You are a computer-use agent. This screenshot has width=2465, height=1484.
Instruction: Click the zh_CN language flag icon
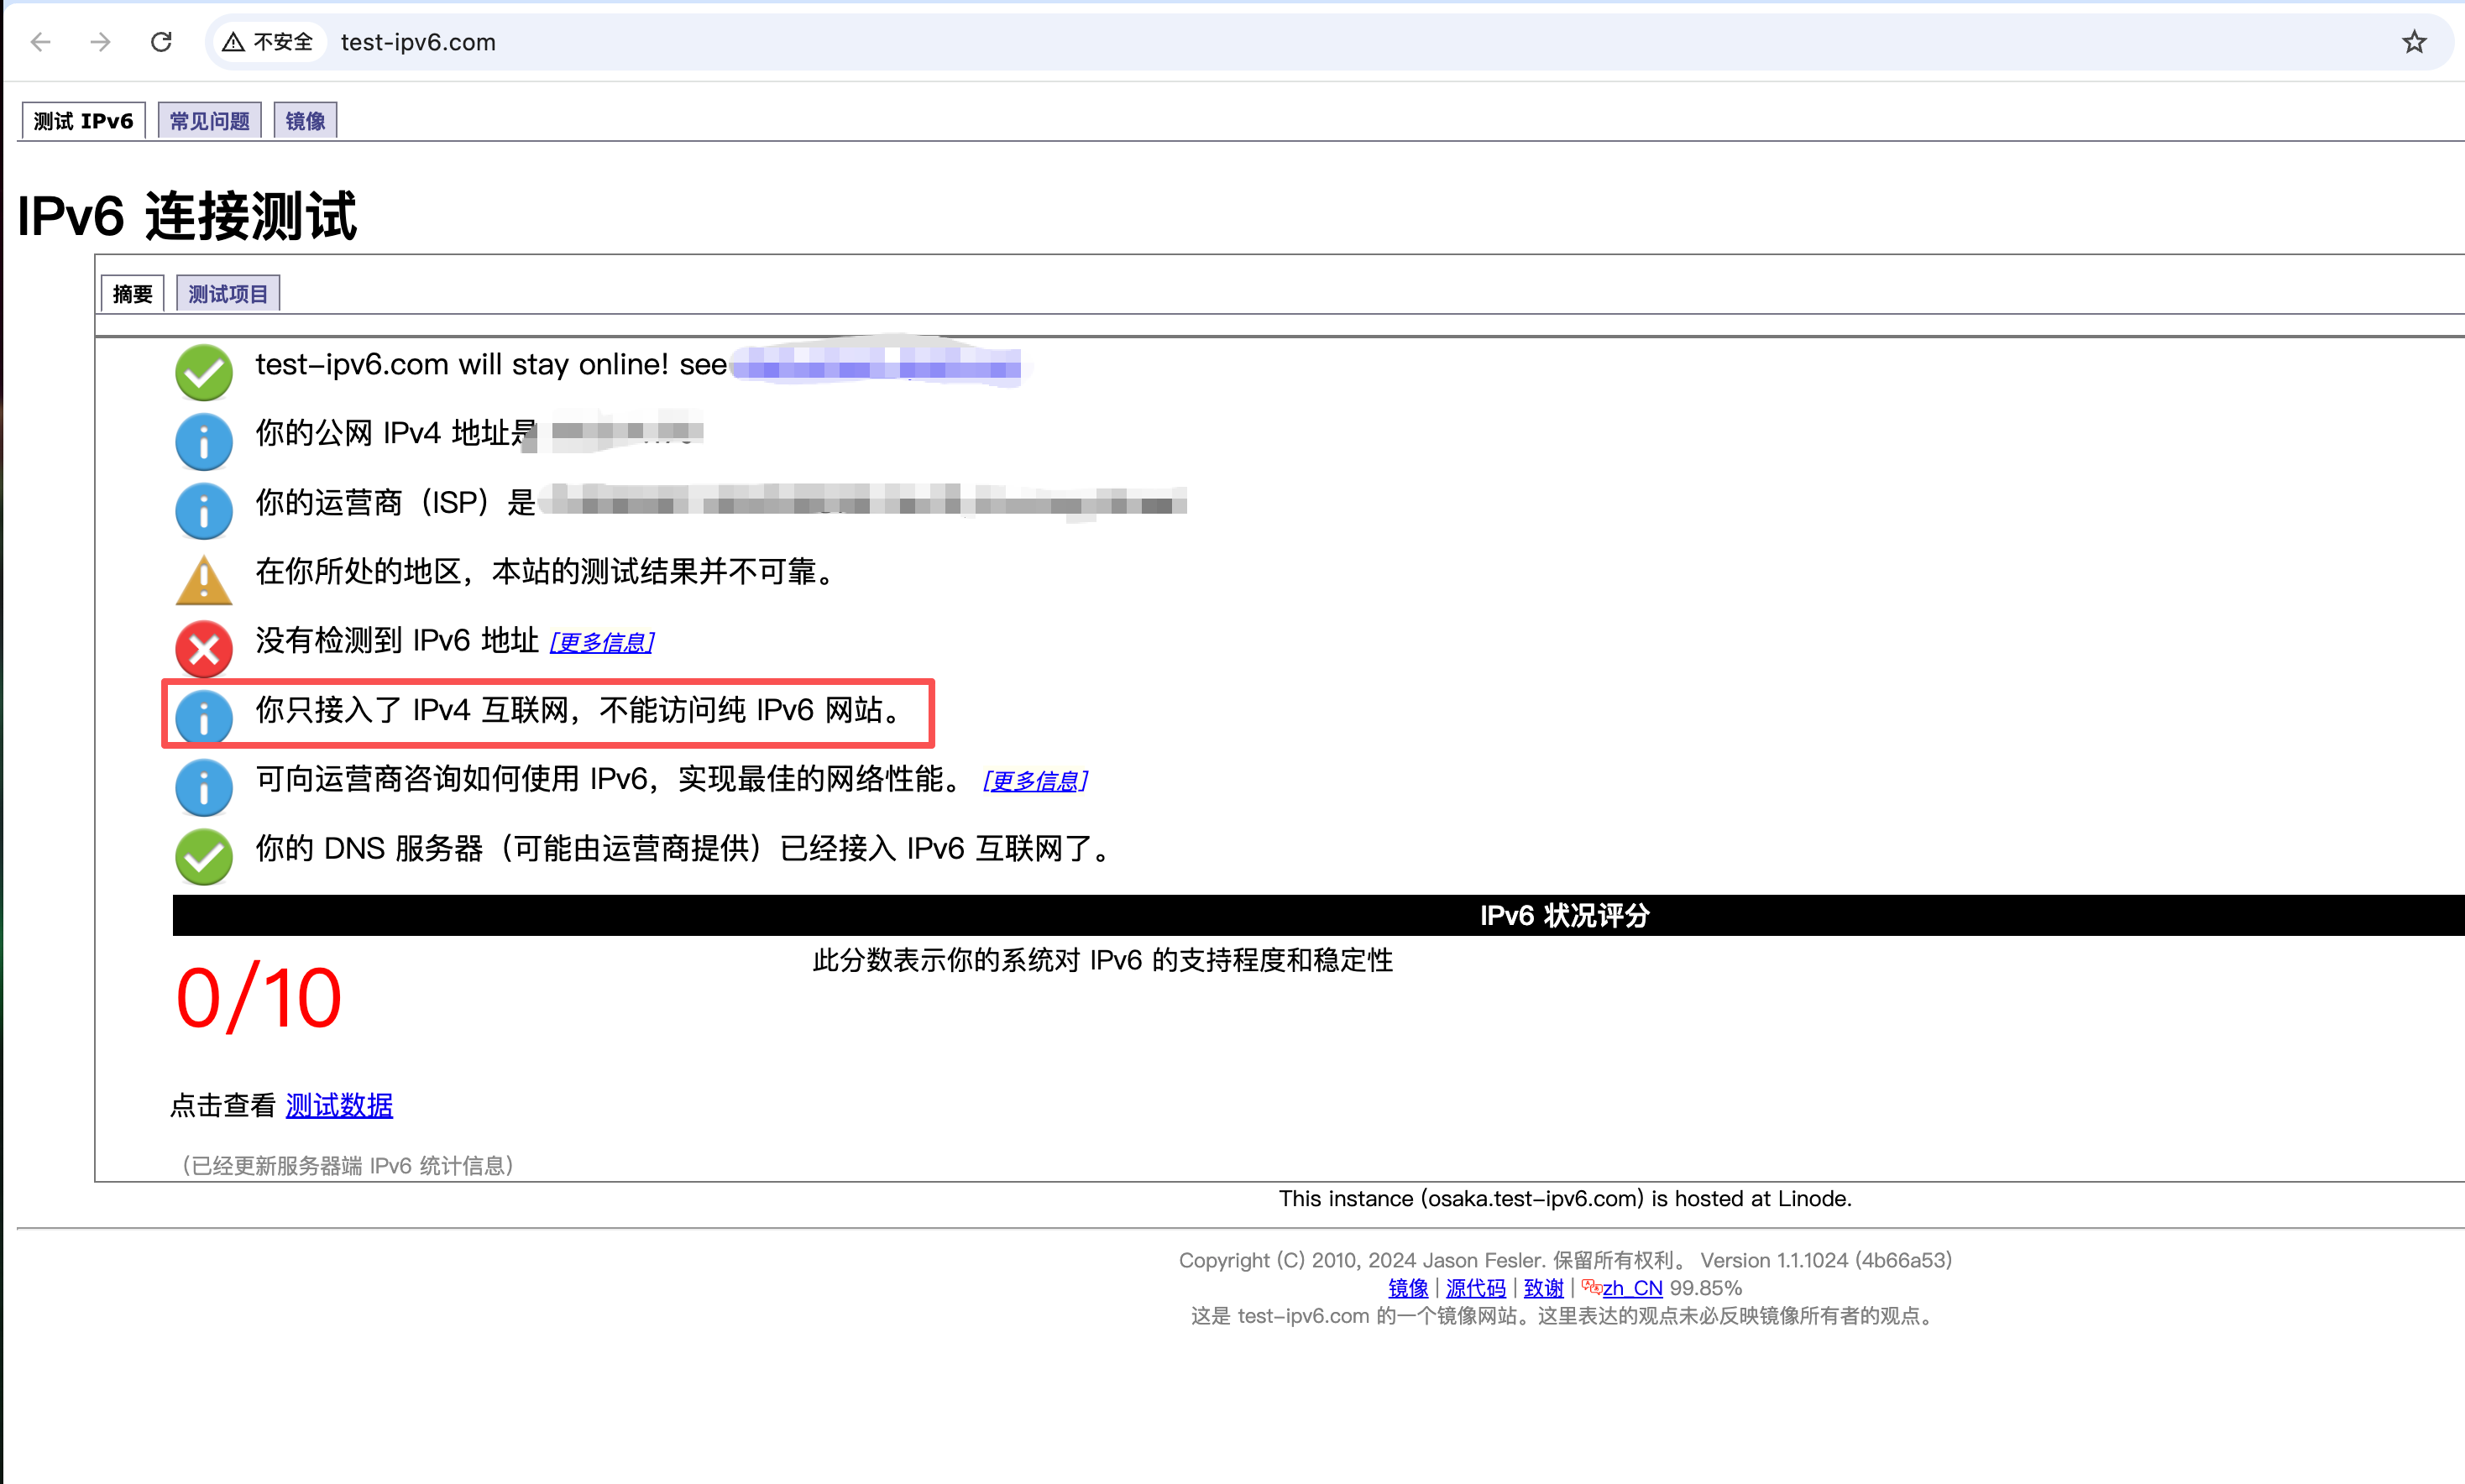pyautogui.click(x=1591, y=1287)
